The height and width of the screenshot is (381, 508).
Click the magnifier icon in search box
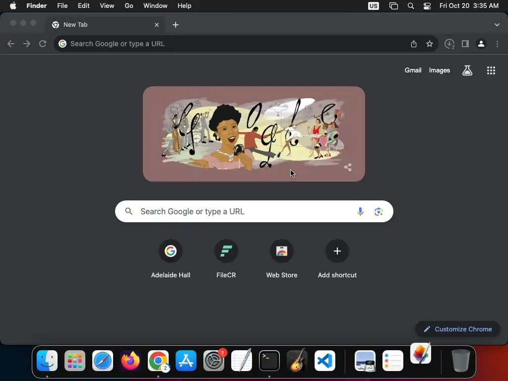(128, 211)
